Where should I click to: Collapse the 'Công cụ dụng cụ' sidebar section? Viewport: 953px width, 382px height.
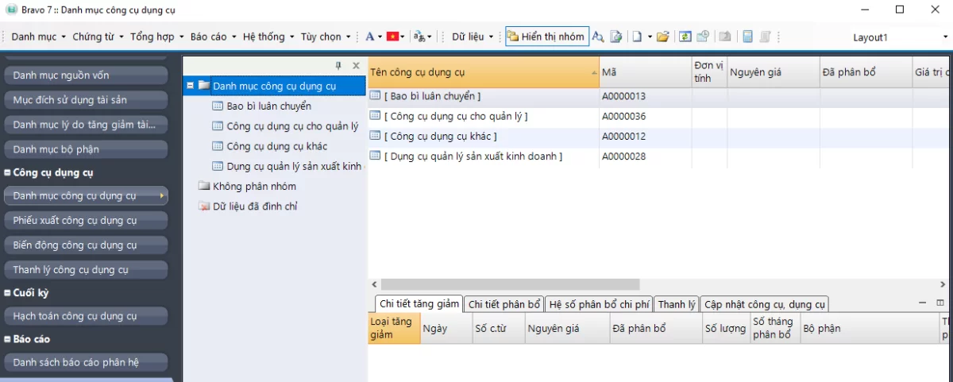tap(7, 172)
